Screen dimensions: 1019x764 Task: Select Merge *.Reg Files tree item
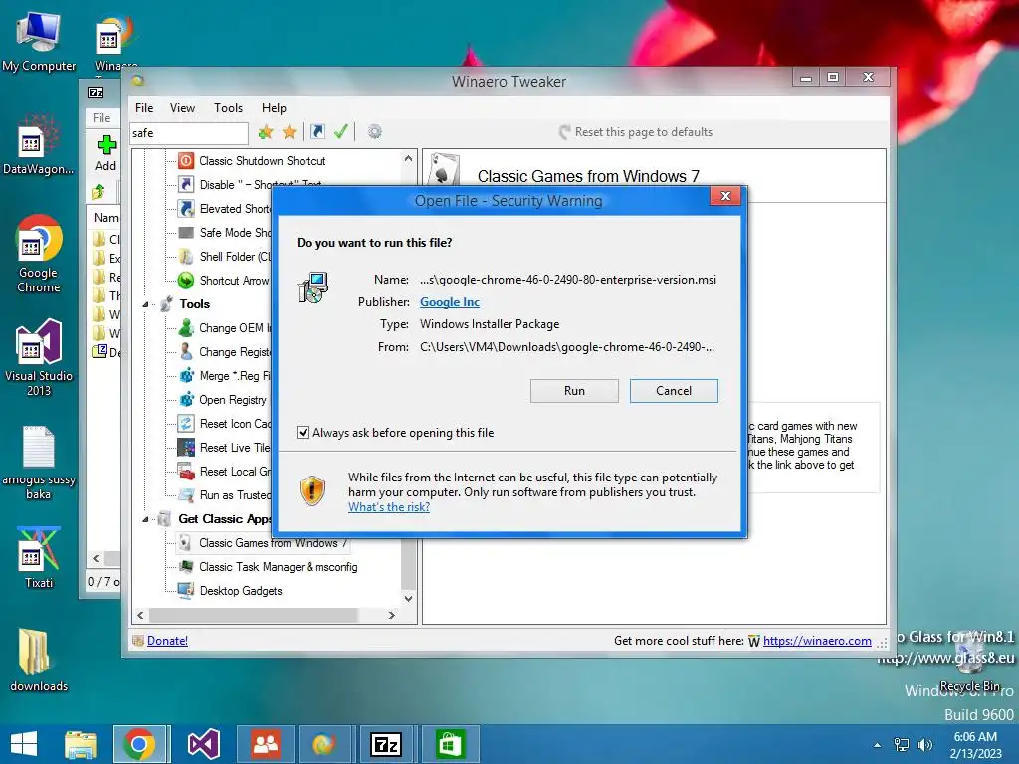pyautogui.click(x=235, y=376)
